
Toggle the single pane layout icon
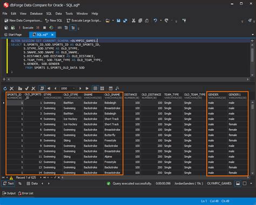245,183
